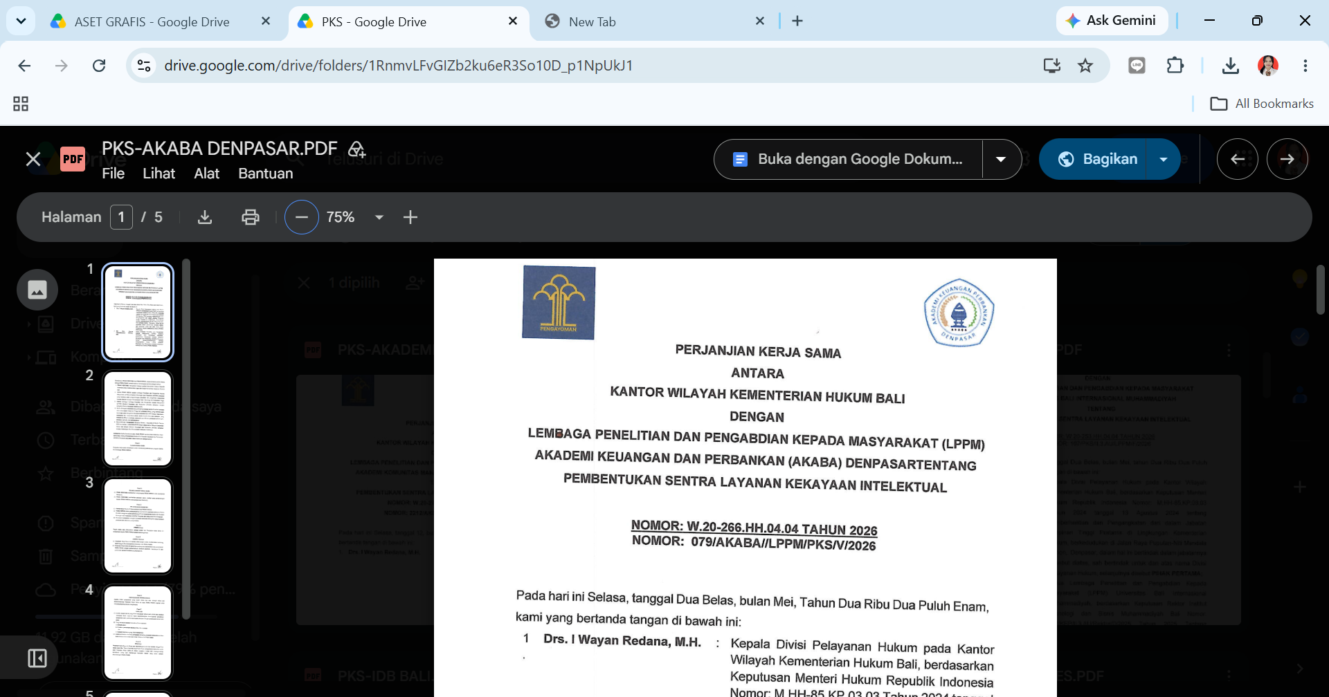The width and height of the screenshot is (1329, 697).
Task: Open All Bookmarks folder
Action: point(1261,104)
